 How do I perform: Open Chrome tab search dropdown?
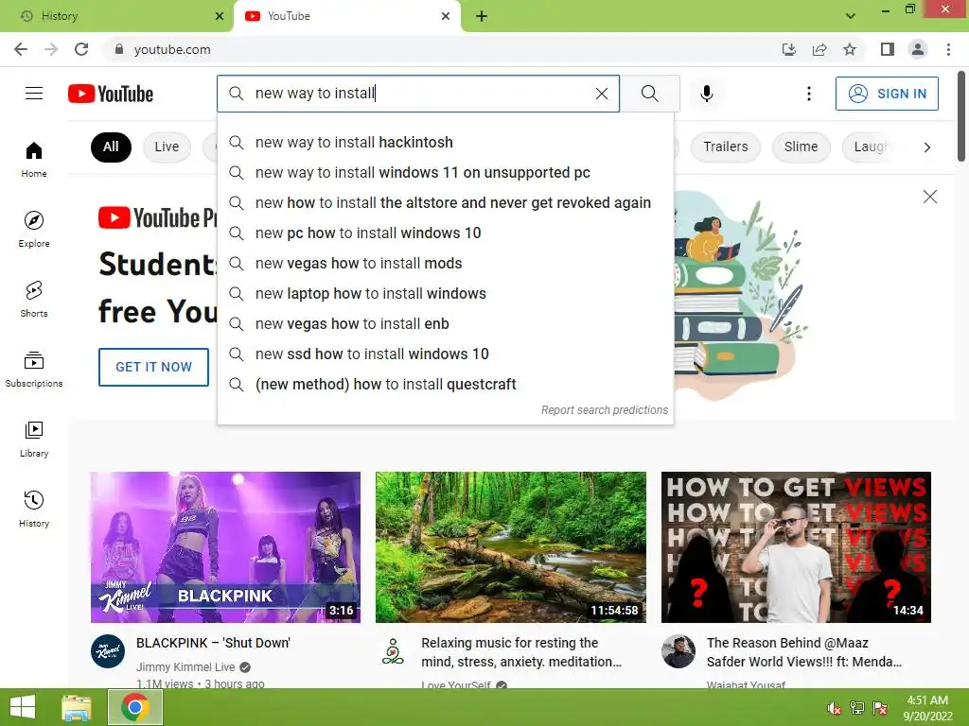[851, 16]
